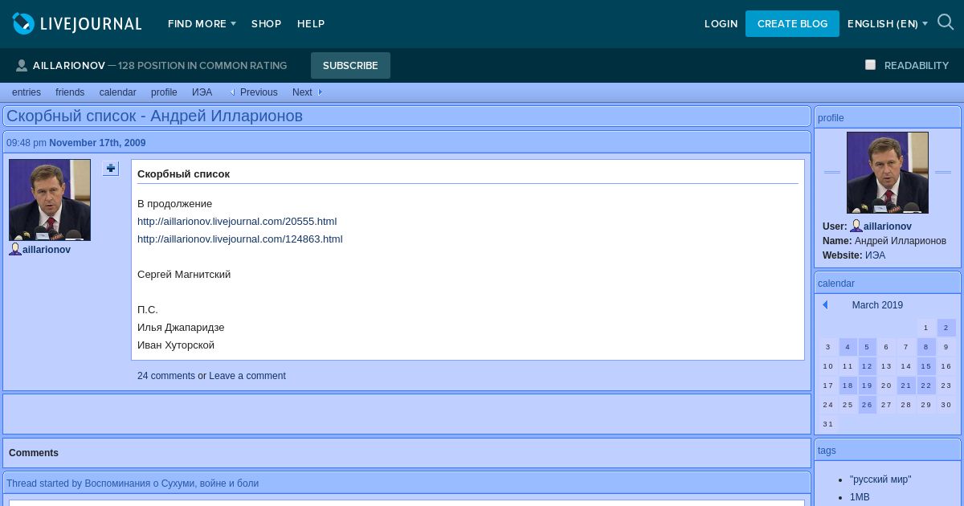Go to the friends tab
Viewport: 964px width, 506px height.
pyautogui.click(x=70, y=92)
